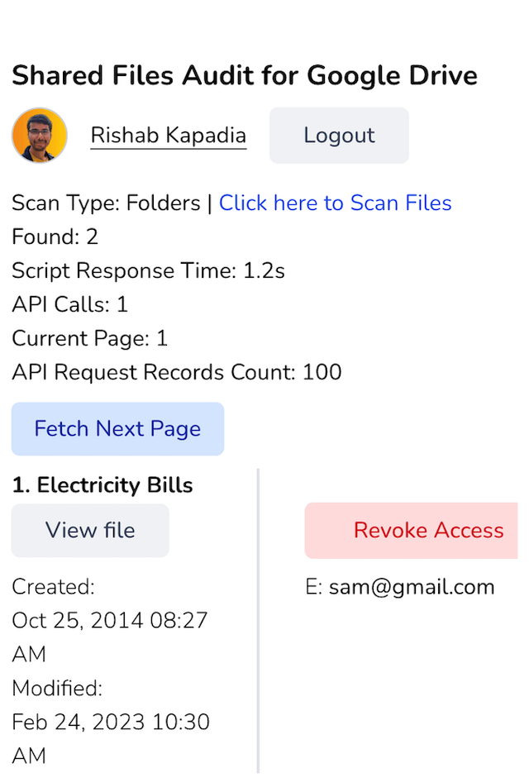529x778 pixels.
Task: Click the API Request Records Count line
Action: coord(176,372)
